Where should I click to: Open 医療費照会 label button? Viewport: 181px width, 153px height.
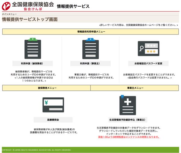point(53,120)
